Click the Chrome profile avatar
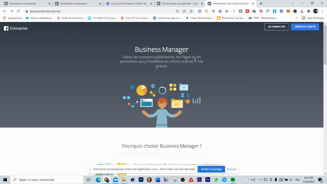The image size is (327, 184). [316, 11]
